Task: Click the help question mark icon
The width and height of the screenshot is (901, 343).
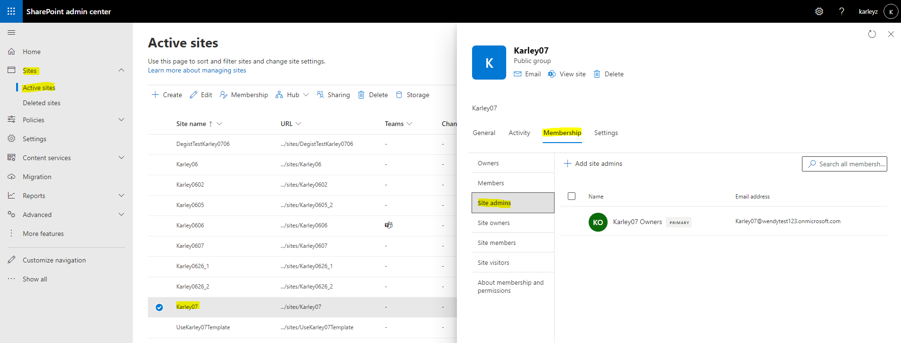Action: pos(842,11)
